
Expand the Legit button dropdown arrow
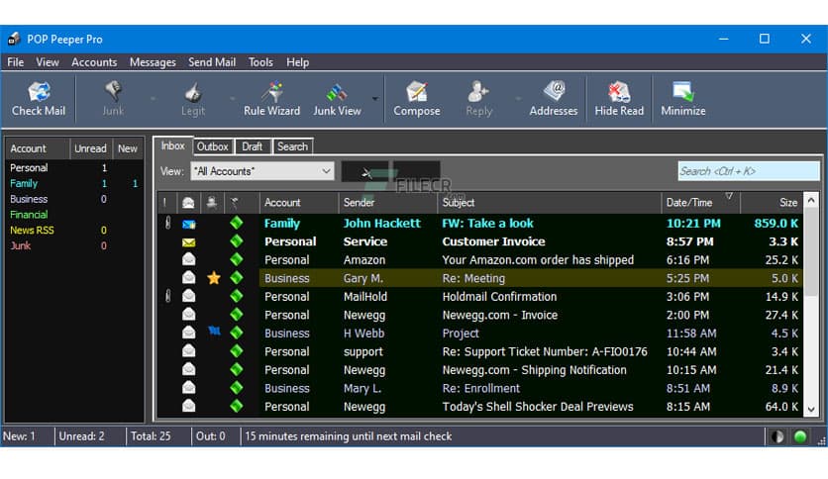[233, 99]
